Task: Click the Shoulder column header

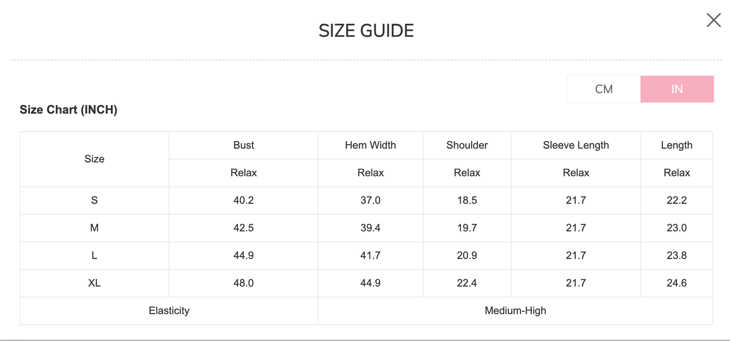Action: click(467, 145)
